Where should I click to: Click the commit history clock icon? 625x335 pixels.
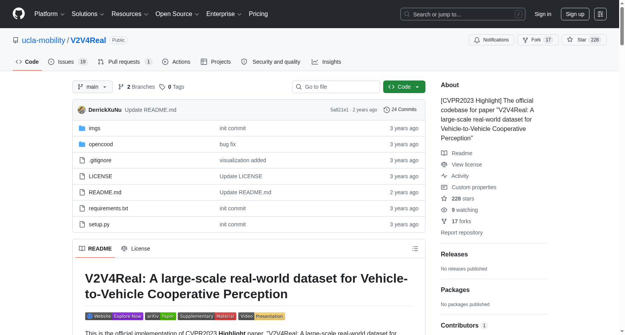point(387,110)
